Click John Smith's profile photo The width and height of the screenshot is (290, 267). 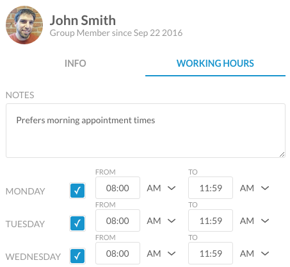click(x=24, y=25)
